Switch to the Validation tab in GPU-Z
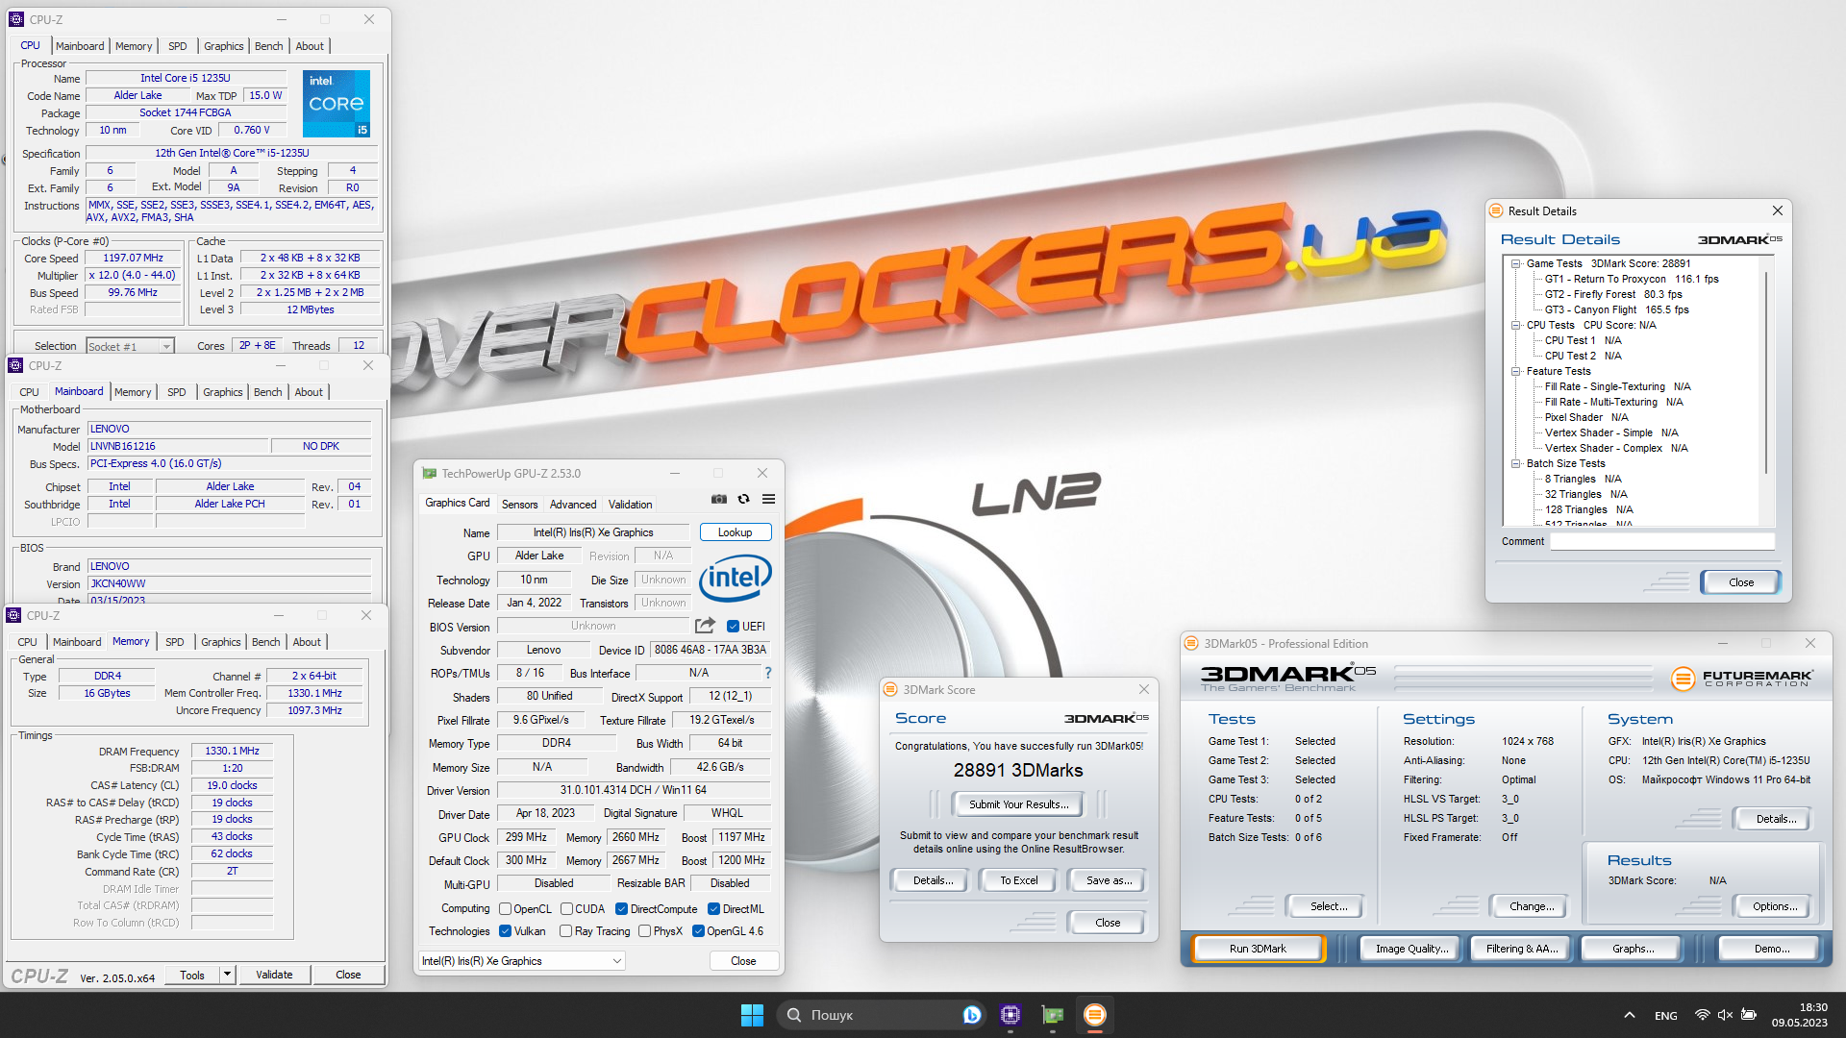1846x1038 pixels. [630, 505]
